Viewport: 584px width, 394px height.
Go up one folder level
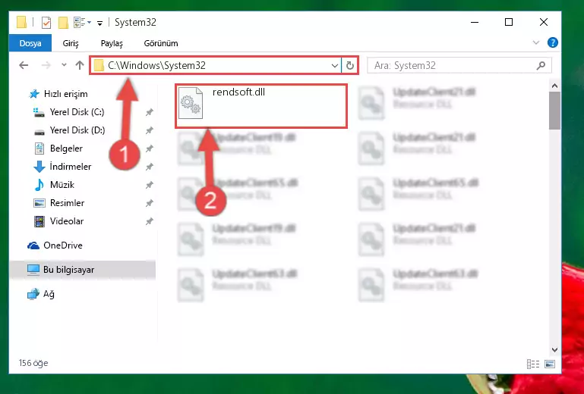(x=79, y=65)
